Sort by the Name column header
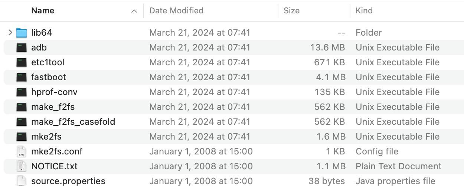The width and height of the screenshot is (464, 186). click(43, 11)
